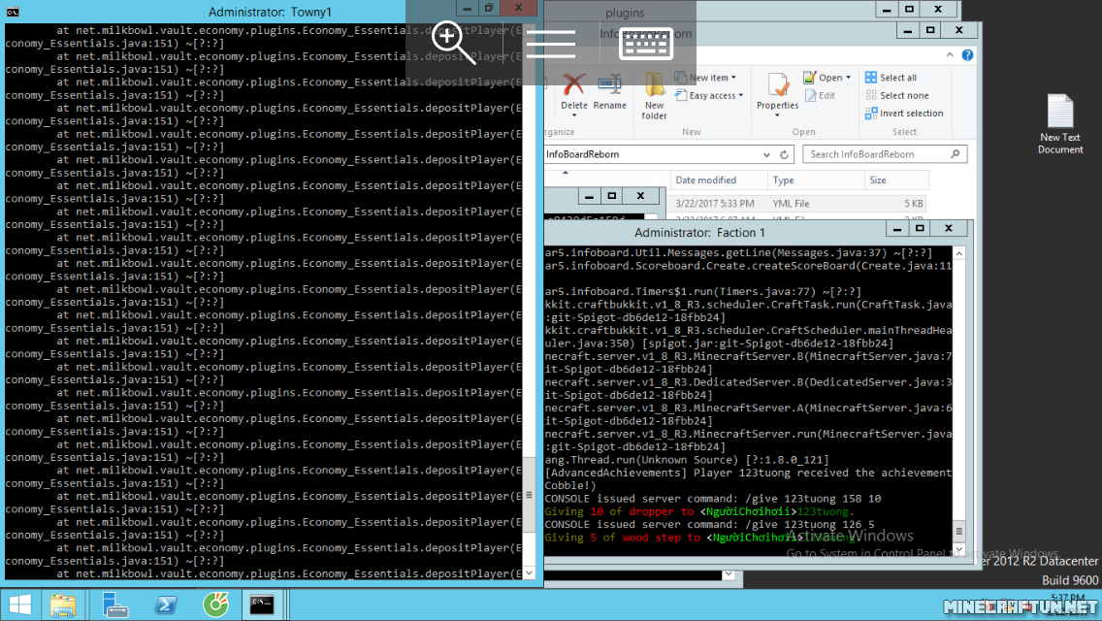
Task: Refresh the InfoBoardReborn folder view
Action: (784, 154)
